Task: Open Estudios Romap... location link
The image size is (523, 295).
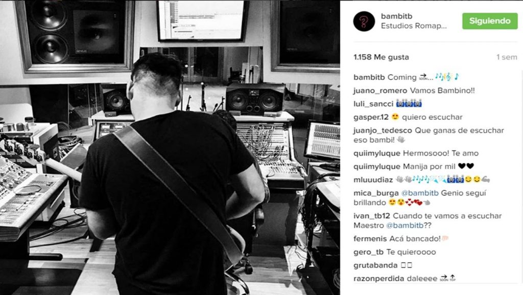Action: pyautogui.click(x=414, y=26)
